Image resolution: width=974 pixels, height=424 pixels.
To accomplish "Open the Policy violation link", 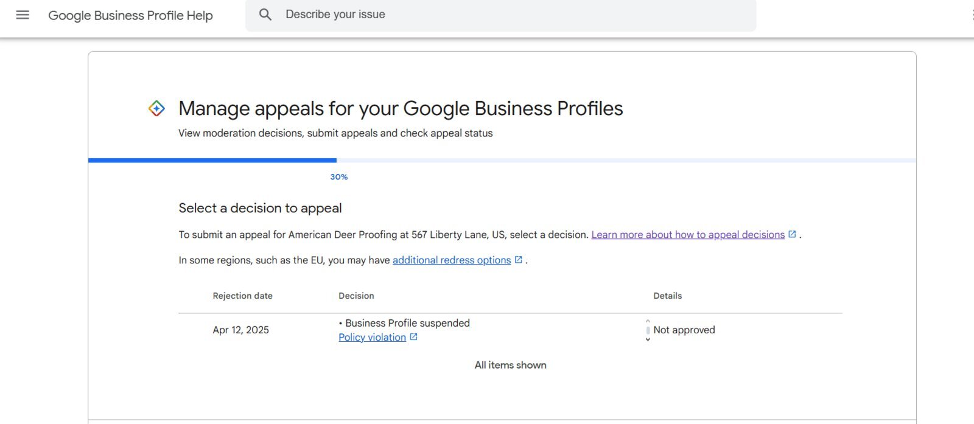I will click(x=372, y=338).
